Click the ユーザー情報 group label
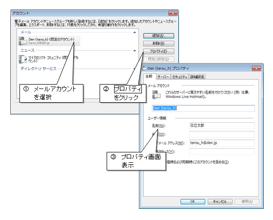273x220 pixels. 157,118
